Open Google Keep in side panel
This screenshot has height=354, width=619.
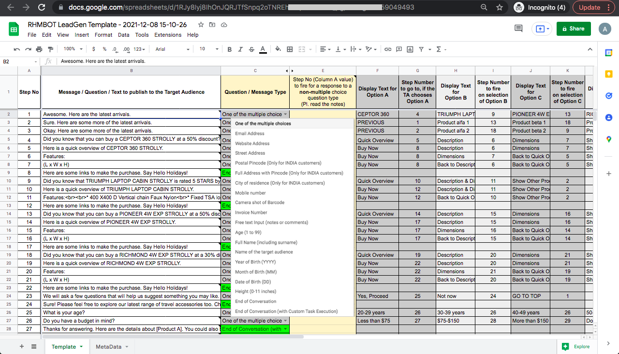point(609,74)
